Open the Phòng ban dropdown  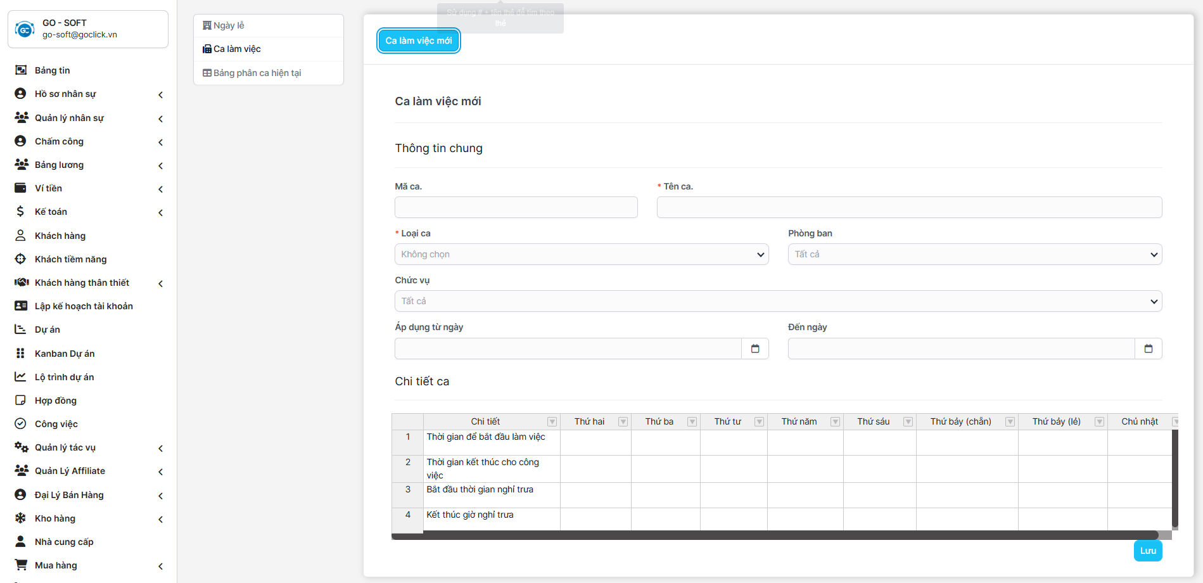tap(974, 254)
